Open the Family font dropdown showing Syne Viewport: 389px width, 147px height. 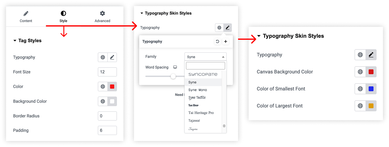point(205,57)
